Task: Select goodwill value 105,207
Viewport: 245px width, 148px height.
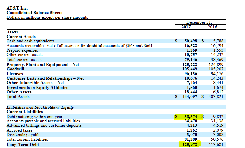Action: (216, 69)
